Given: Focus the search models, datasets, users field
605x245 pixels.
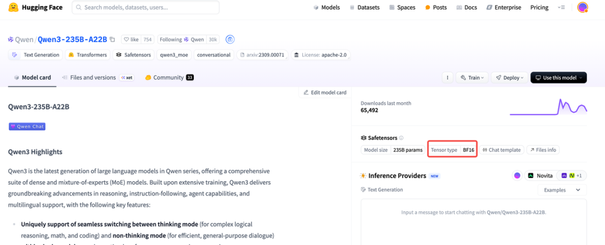Looking at the screenshot, I should point(146,7).
